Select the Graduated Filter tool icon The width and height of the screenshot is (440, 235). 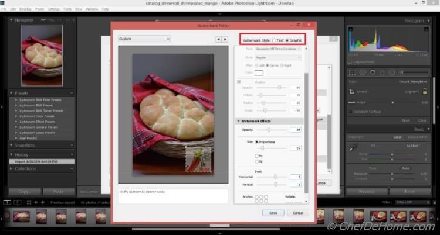382,72
